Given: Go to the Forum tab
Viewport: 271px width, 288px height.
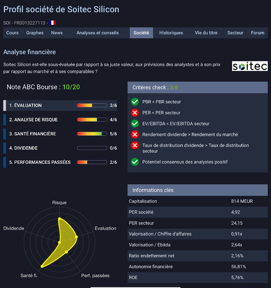Looking at the screenshot, I should pos(258,33).
